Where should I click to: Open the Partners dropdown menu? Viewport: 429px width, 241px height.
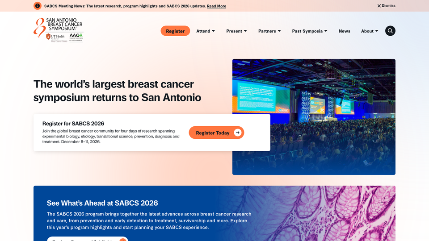pos(269,31)
